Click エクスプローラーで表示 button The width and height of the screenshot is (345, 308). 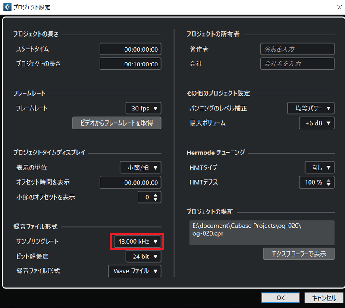[299, 254]
